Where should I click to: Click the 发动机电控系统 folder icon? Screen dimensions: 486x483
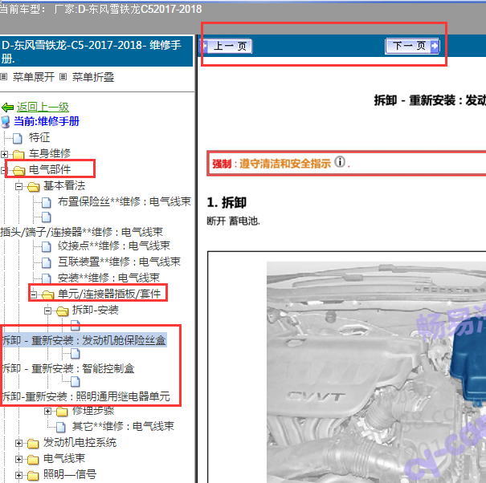tap(33, 444)
